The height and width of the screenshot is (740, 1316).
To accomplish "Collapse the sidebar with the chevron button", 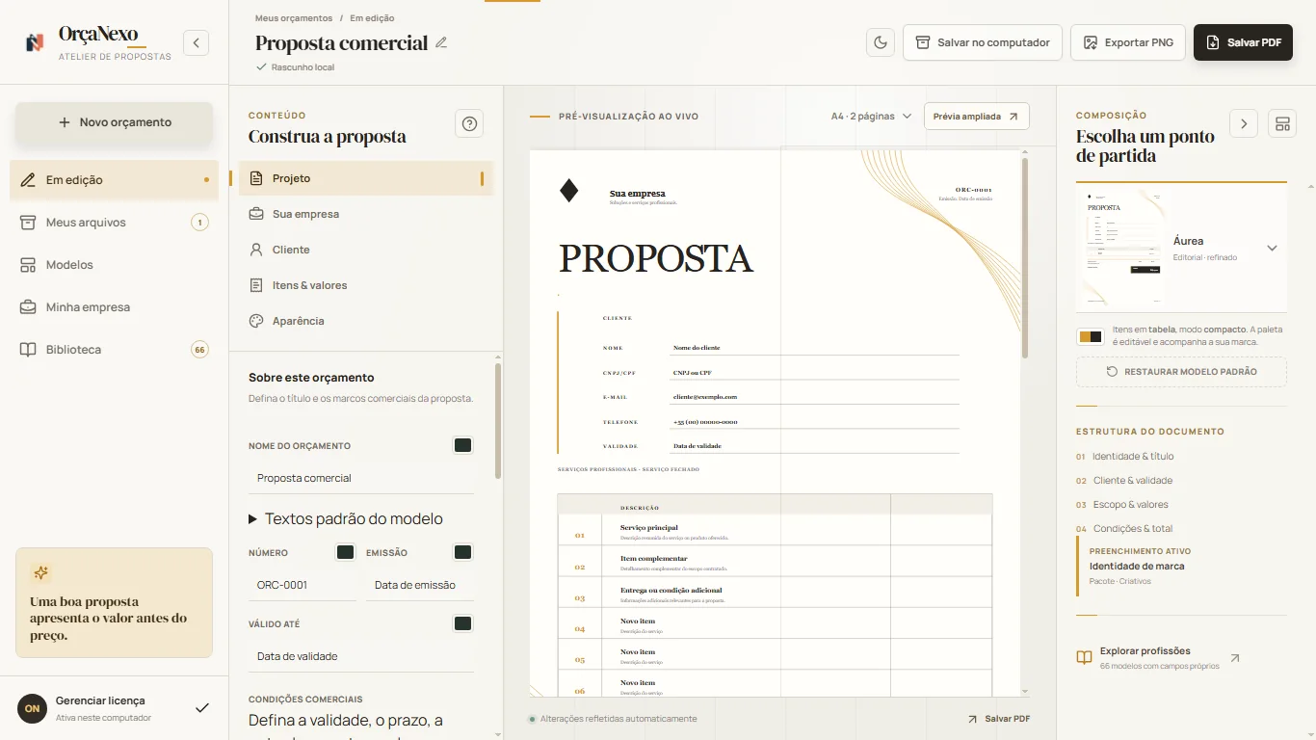I will point(197,42).
